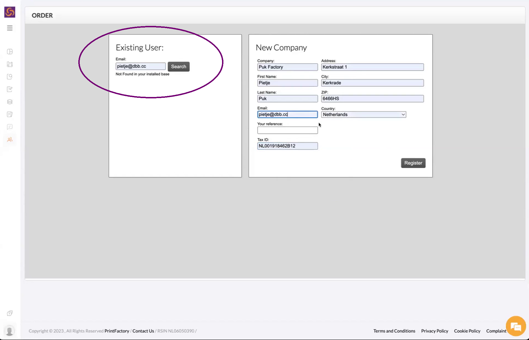Image resolution: width=529 pixels, height=340 pixels.
Task: Focus the Your reference input field
Action: pos(287,130)
